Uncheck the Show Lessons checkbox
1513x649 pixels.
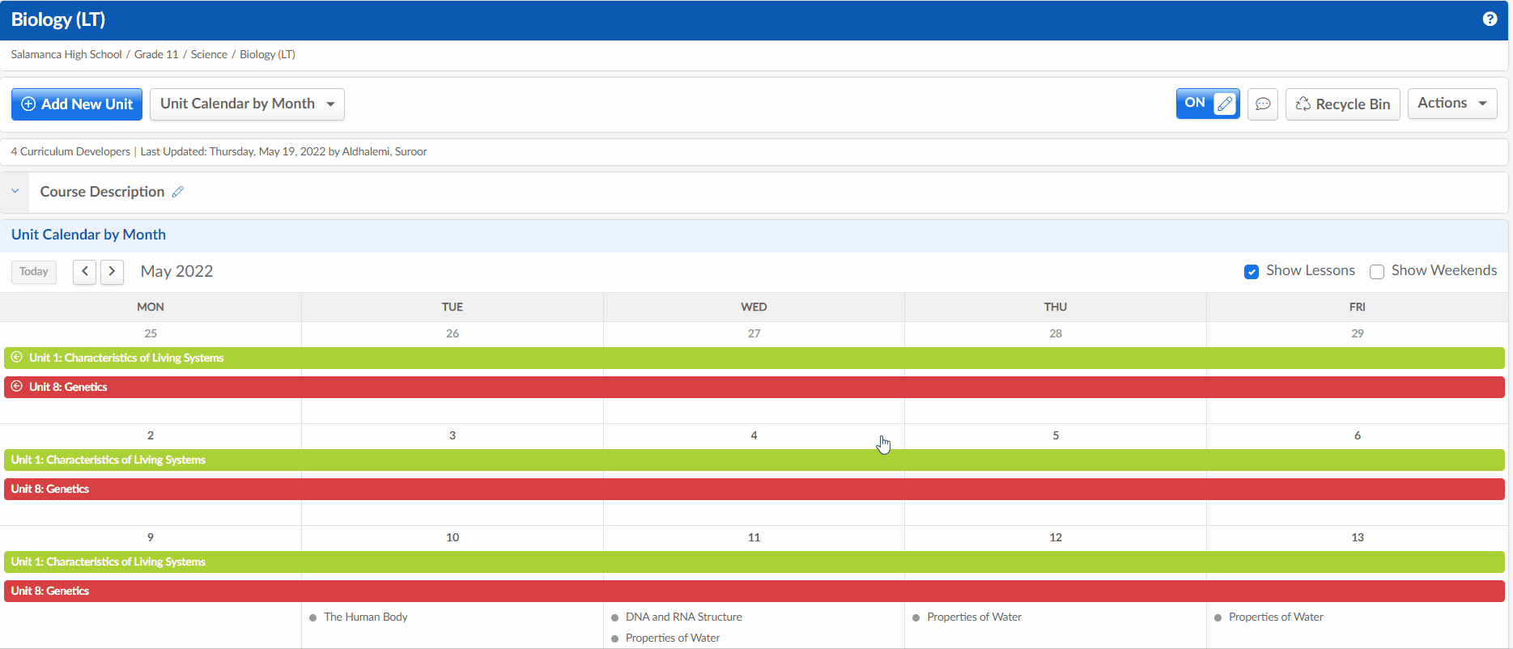(1252, 272)
